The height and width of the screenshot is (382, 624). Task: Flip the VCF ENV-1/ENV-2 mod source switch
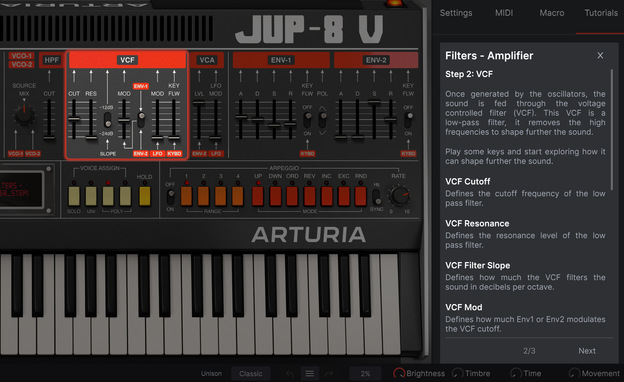pos(141,120)
